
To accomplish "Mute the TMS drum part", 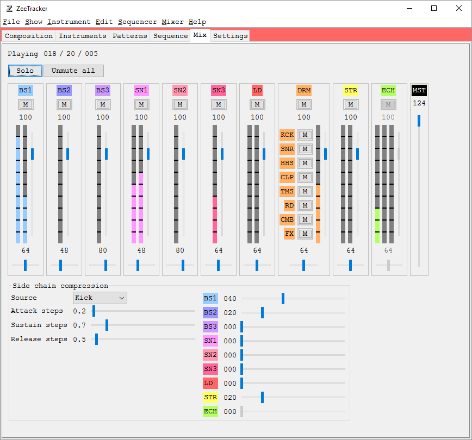I will click(305, 191).
